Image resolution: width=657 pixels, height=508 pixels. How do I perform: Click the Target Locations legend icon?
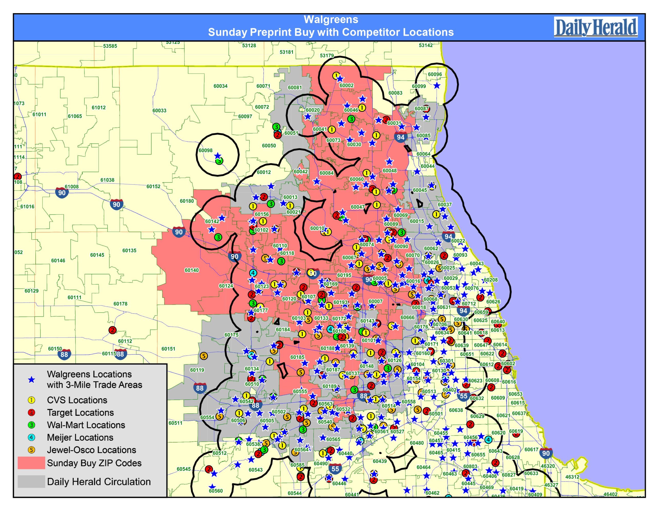coord(31,412)
